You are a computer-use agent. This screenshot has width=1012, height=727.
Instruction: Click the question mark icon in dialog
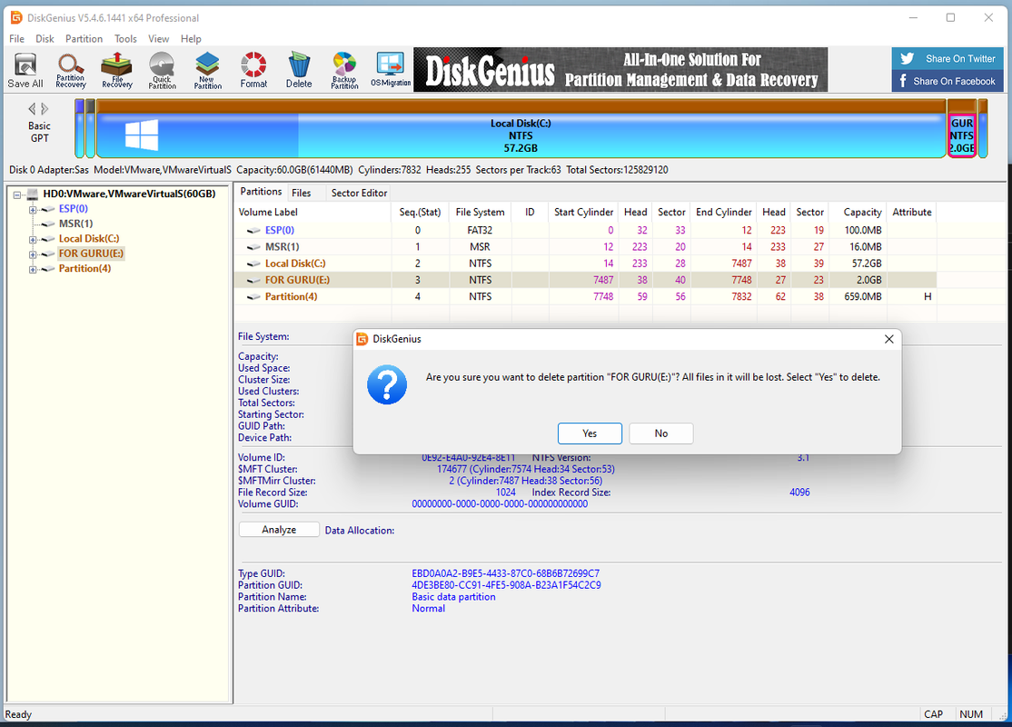[x=387, y=384]
